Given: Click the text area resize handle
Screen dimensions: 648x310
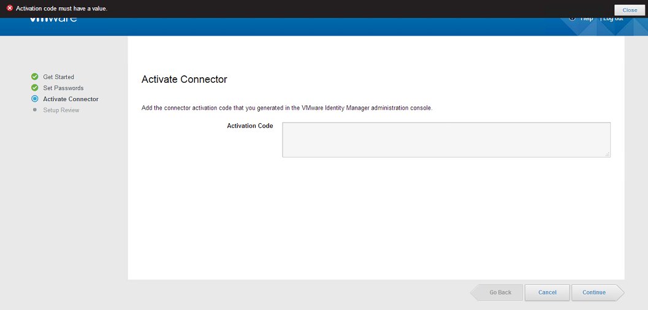Looking at the screenshot, I should pos(607,154).
